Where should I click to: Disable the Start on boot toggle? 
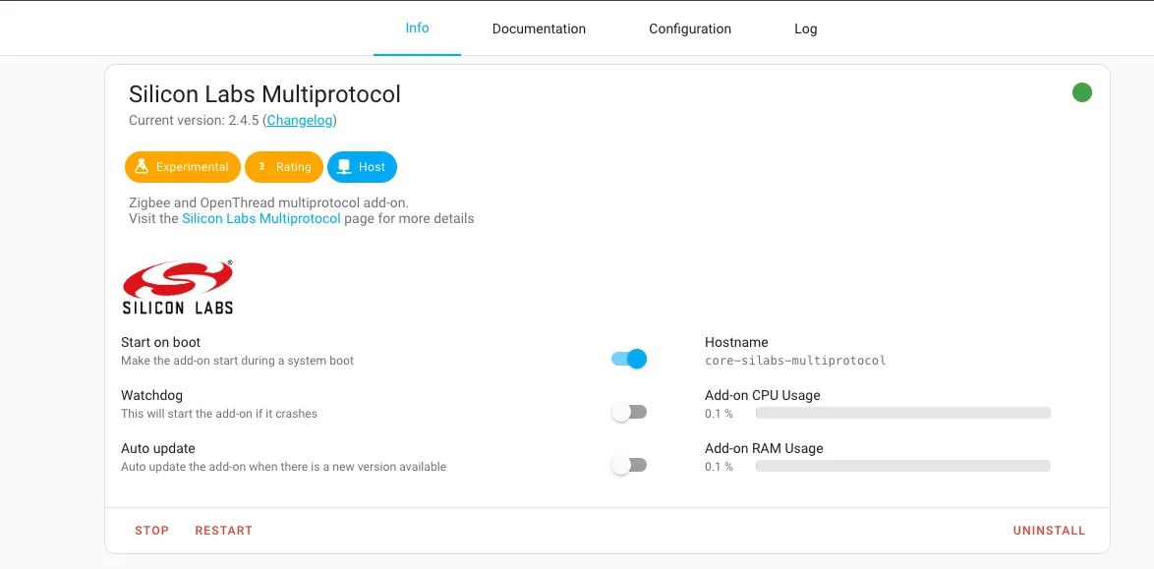[x=628, y=360]
